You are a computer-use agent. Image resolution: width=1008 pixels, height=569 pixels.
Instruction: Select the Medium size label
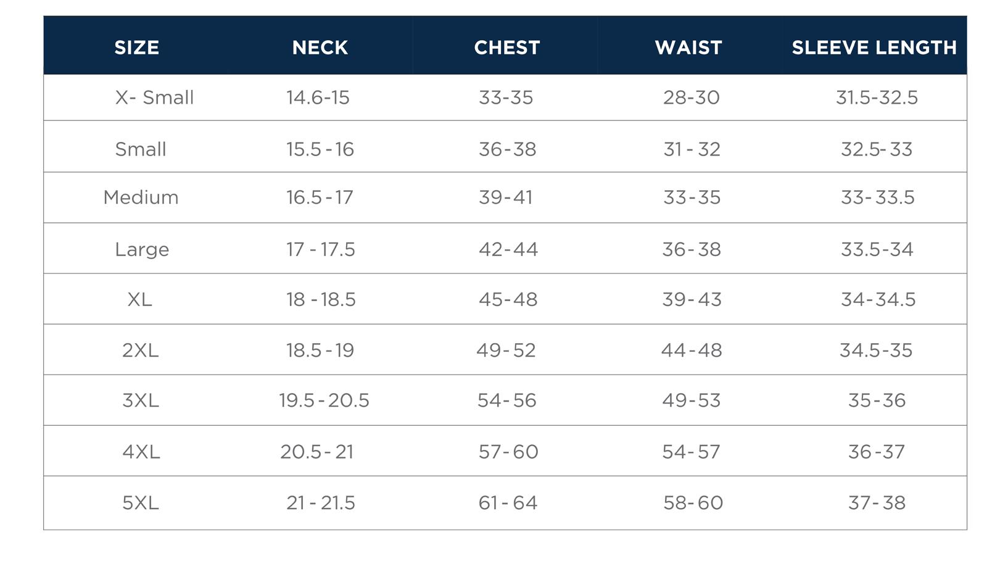coord(141,197)
